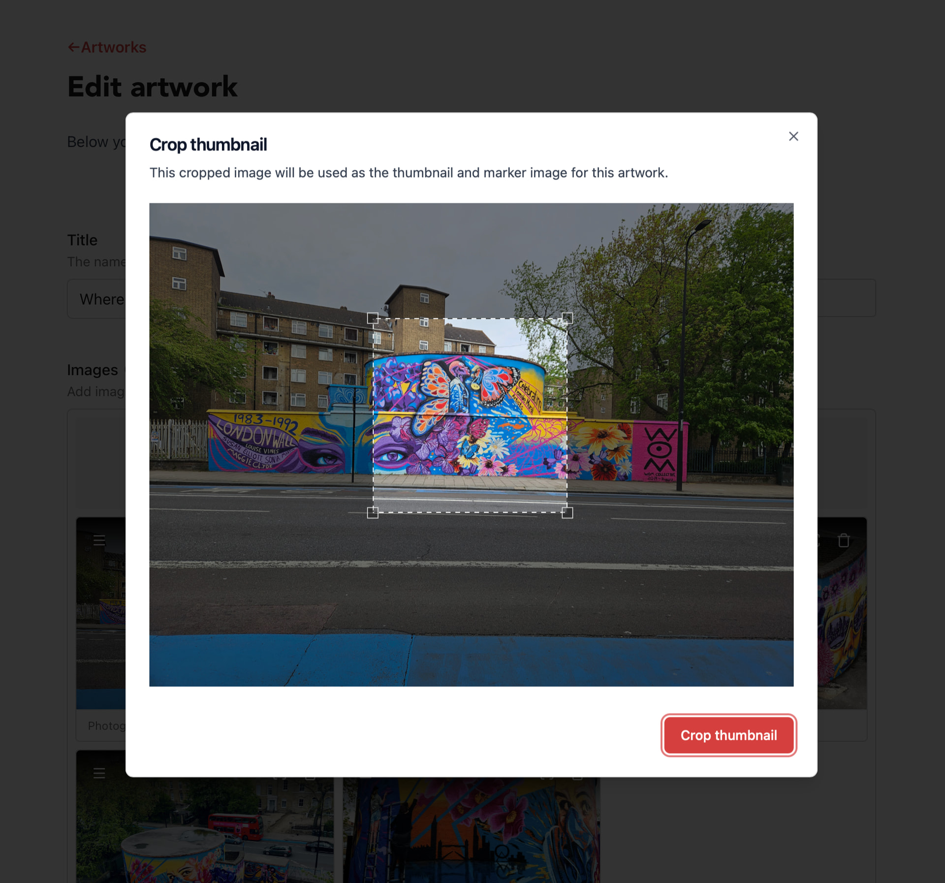Click the reorder handle on the bus photo card
Viewport: 945px width, 883px height.
[99, 773]
